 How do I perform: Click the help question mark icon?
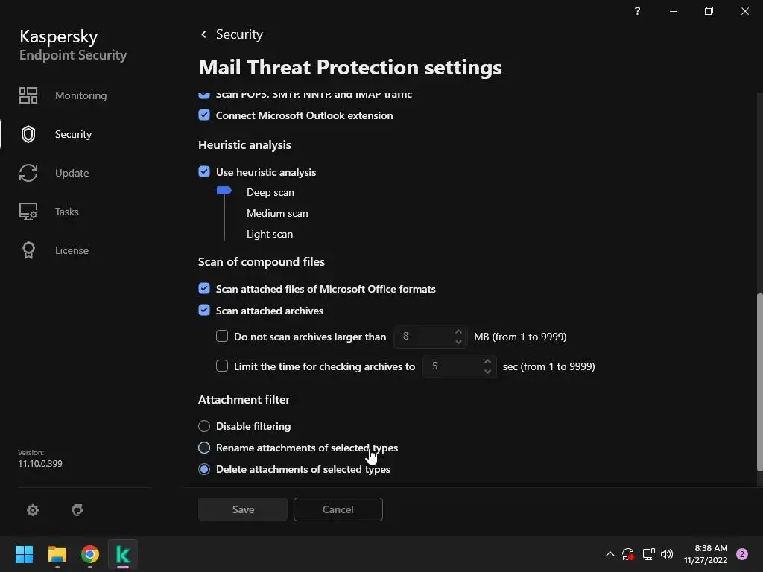pos(638,10)
